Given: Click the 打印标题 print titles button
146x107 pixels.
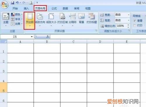Looking at the screenshot, I should [x=92, y=18].
